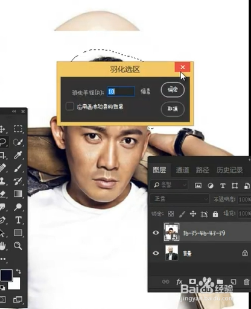Delete layer with trash icon

point(247,282)
